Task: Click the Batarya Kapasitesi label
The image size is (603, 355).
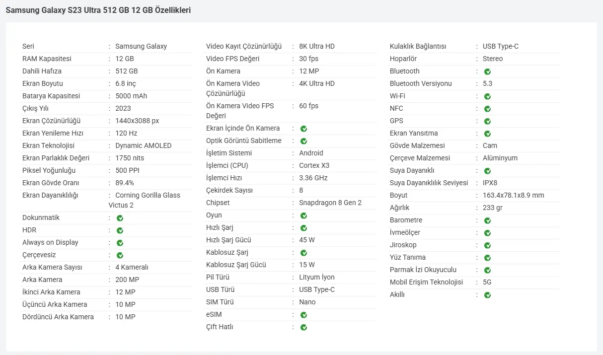Action: click(x=51, y=96)
